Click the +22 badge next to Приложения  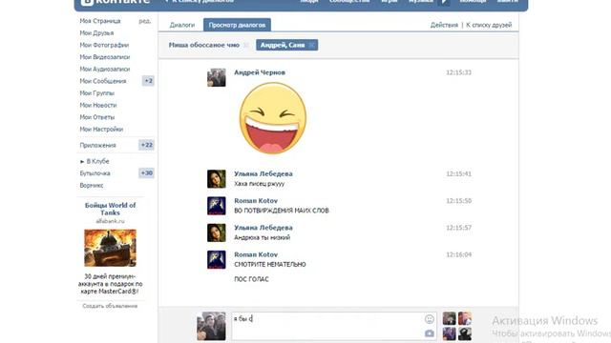click(x=146, y=145)
